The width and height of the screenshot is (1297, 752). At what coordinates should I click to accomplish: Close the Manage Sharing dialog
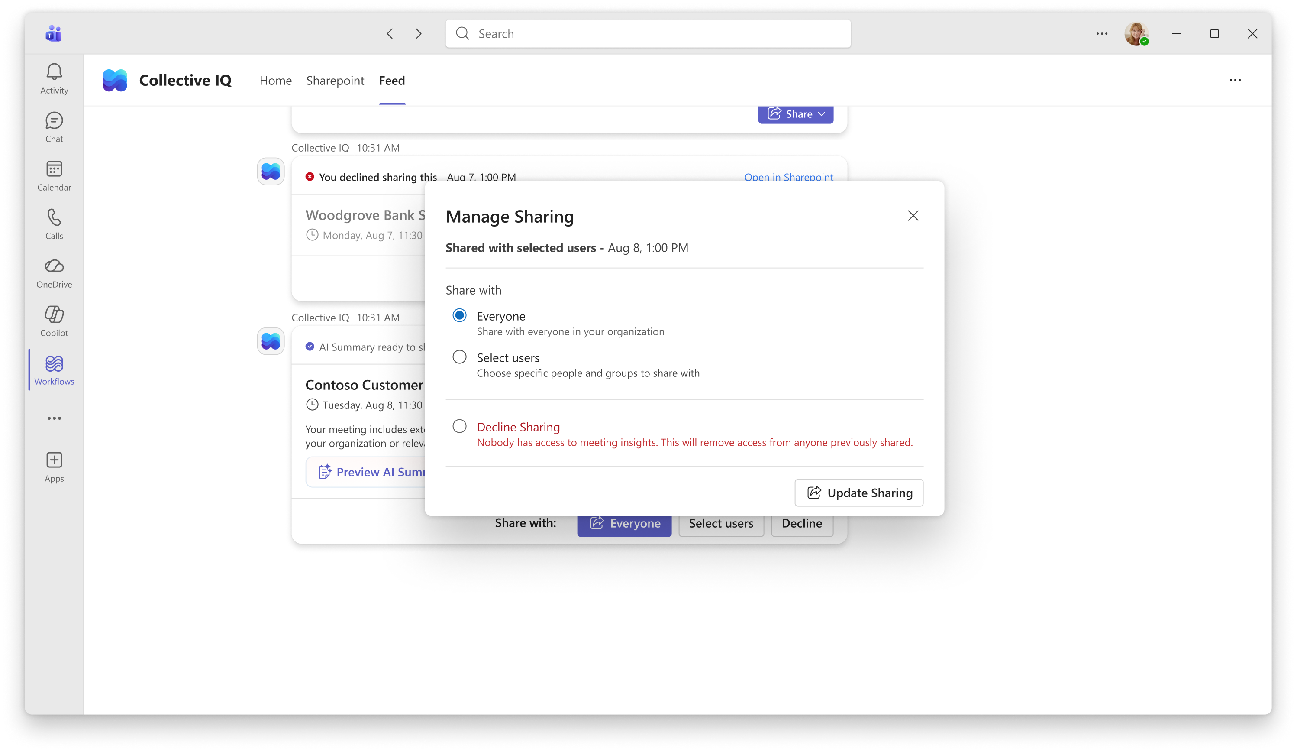click(913, 215)
